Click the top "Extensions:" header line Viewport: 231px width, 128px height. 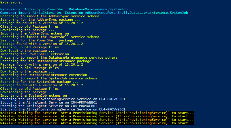click(x=10, y=2)
